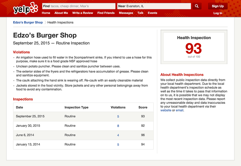Click the health department website link
The height and width of the screenshot is (166, 241).
166,110
